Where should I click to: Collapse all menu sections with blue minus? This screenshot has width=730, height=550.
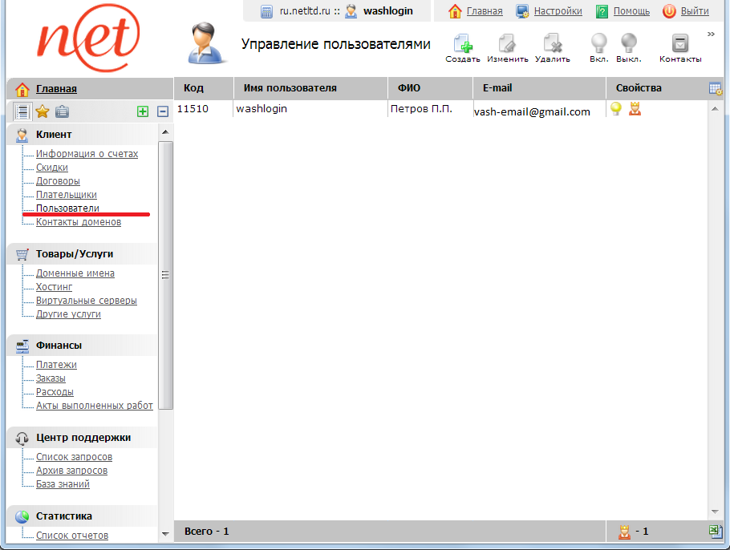coord(163,111)
